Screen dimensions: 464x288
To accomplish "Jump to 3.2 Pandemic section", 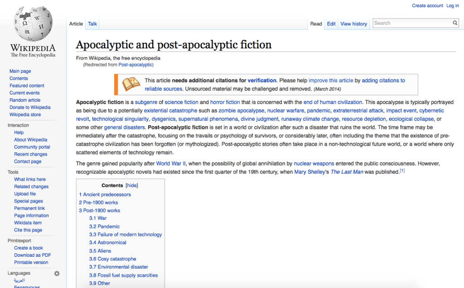I will tap(105, 227).
